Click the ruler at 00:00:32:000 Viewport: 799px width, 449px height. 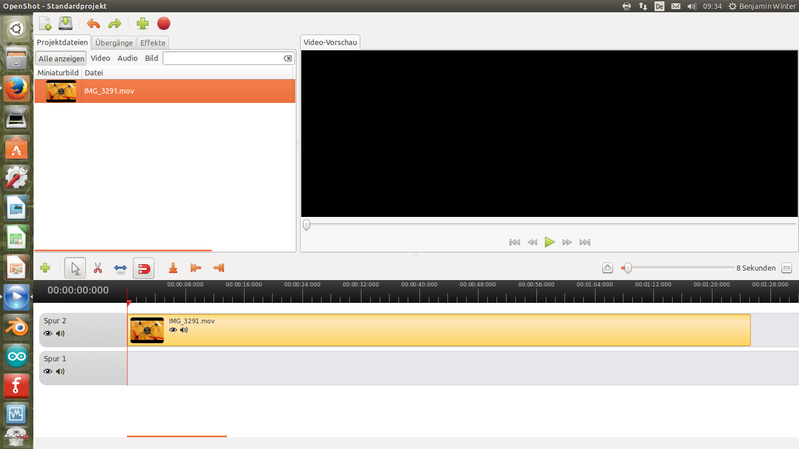tap(361, 285)
